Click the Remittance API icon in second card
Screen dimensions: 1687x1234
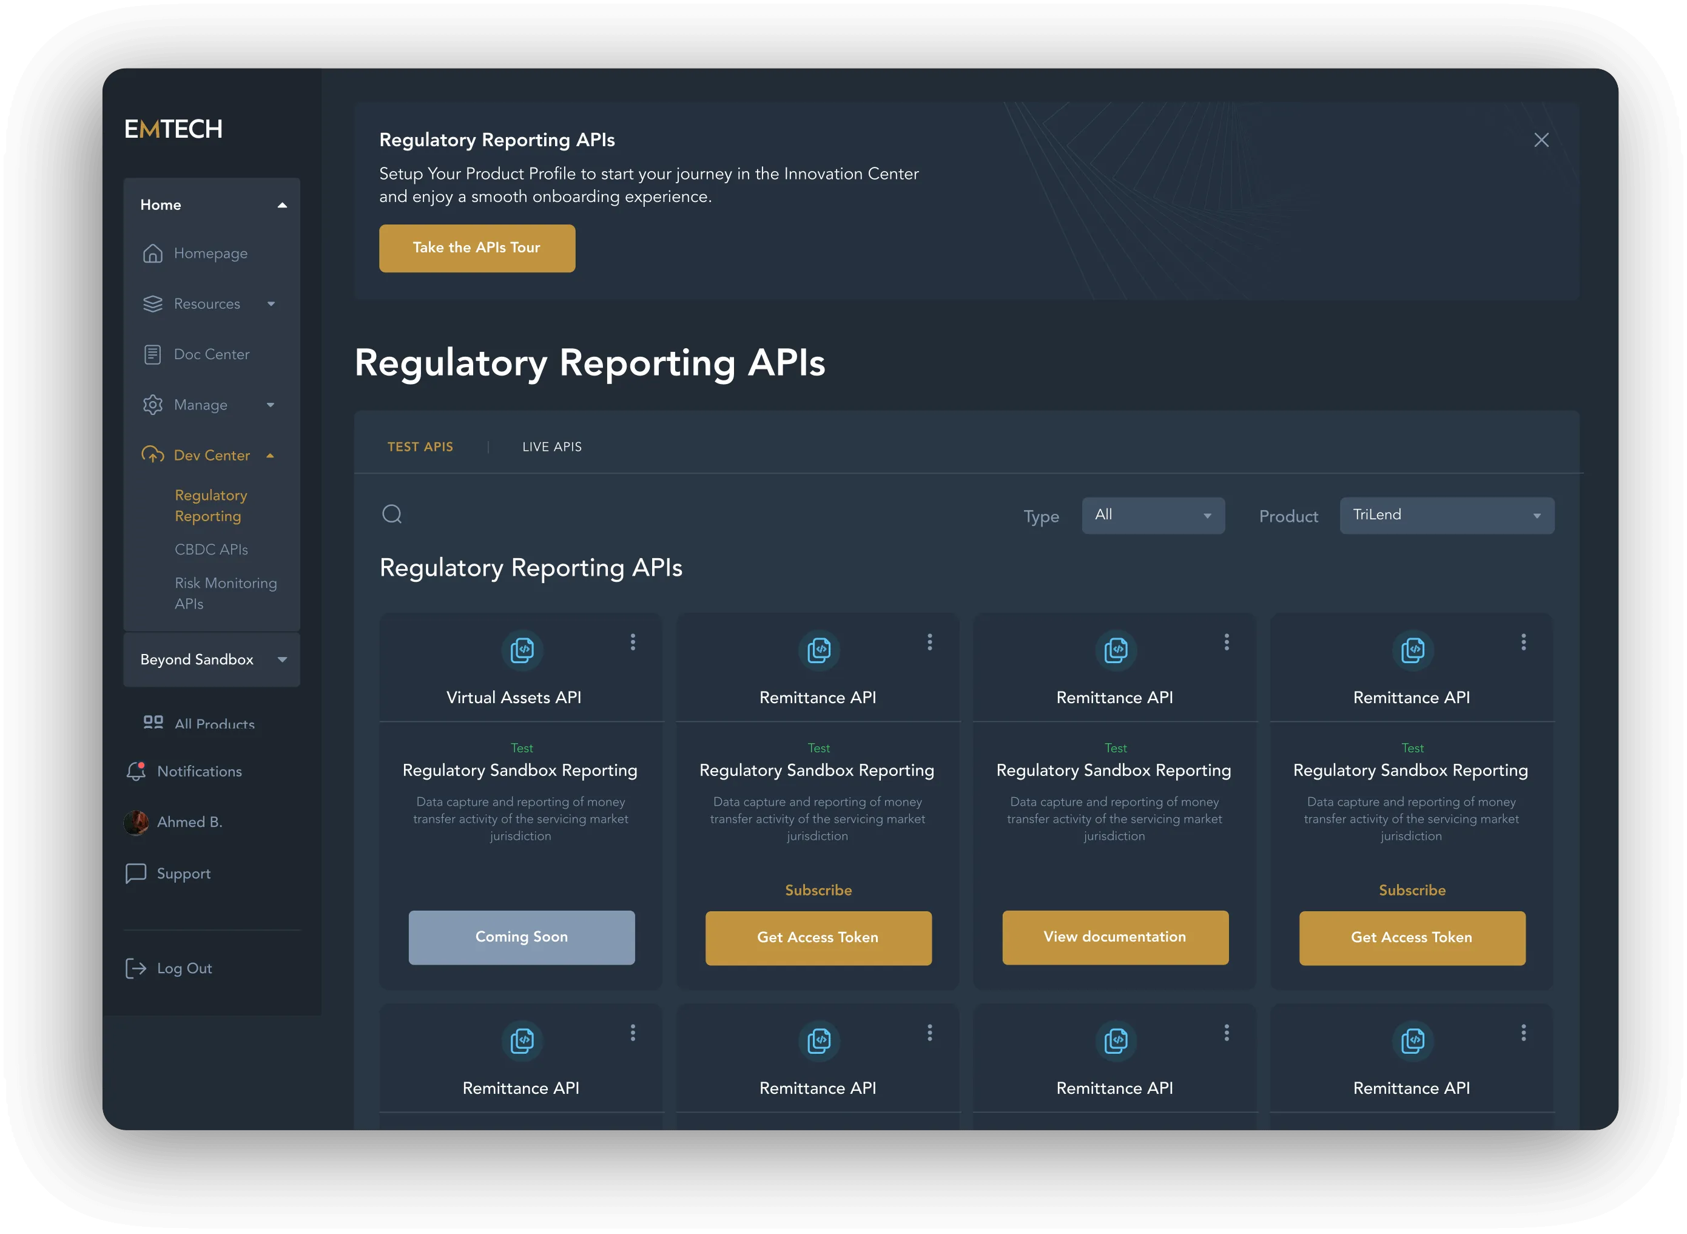coord(817,650)
